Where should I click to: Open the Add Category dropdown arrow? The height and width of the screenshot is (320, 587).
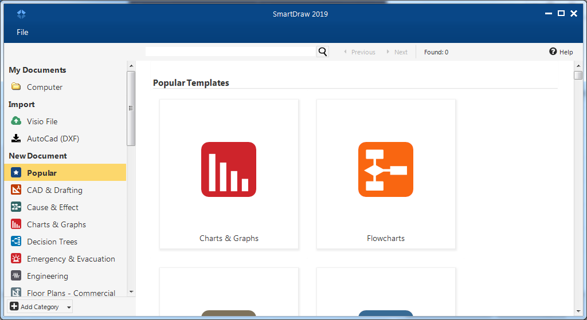(69, 307)
